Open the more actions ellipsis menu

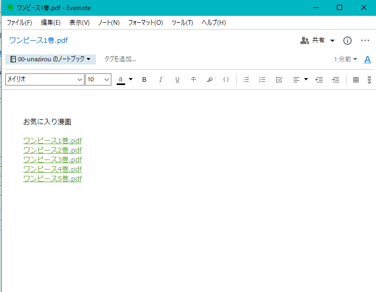(365, 40)
